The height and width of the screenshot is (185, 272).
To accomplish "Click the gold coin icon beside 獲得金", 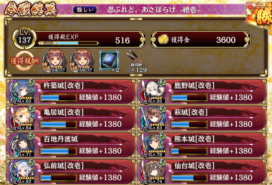I will click(163, 39).
